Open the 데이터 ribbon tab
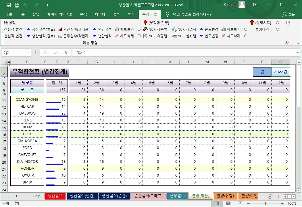The image size is (302, 207). 100,14
